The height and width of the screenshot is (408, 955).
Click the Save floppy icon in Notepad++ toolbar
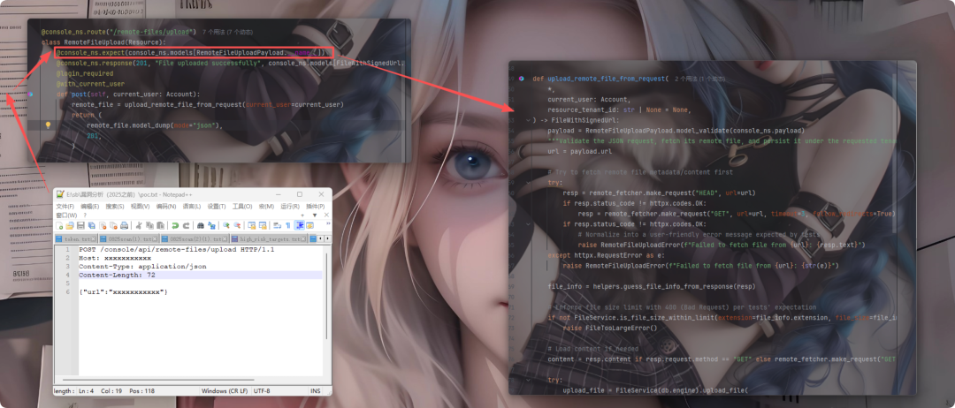tap(81, 225)
